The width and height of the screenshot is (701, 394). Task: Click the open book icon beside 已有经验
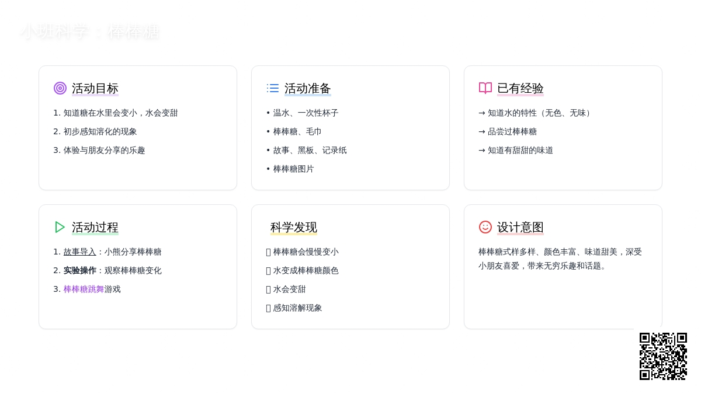point(485,88)
